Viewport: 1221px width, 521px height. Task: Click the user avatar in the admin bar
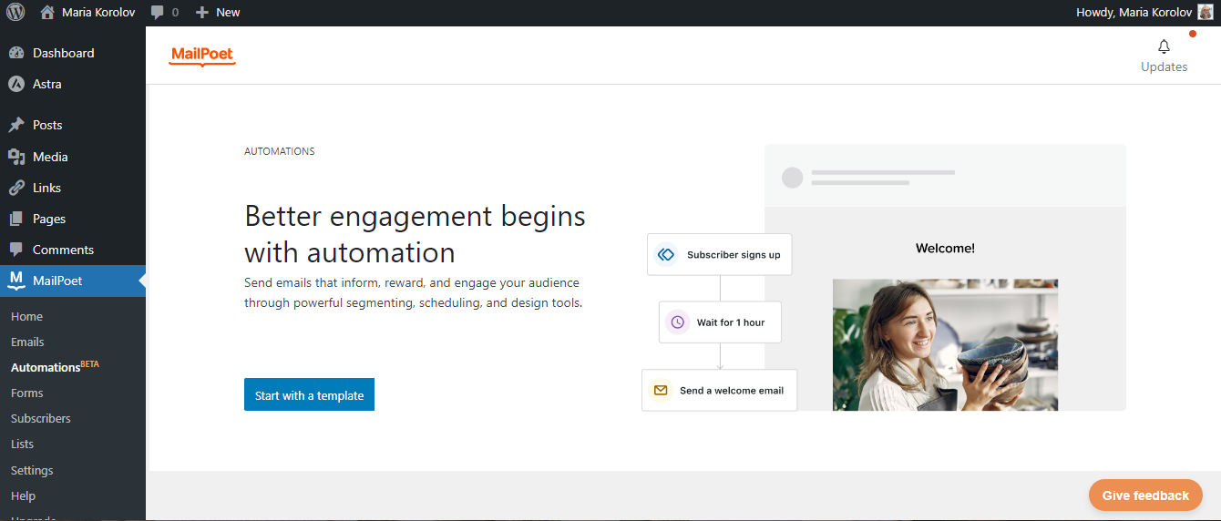coord(1205,13)
